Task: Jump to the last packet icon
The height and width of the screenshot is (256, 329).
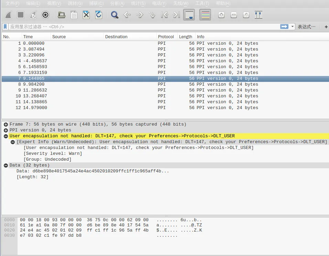Action: click(x=176, y=15)
